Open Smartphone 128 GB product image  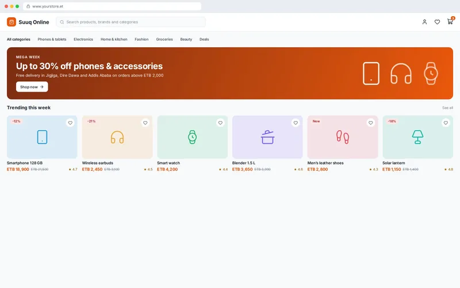click(x=42, y=137)
